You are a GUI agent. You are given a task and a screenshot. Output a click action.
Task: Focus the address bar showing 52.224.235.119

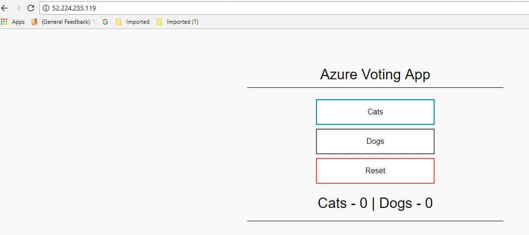point(237,8)
